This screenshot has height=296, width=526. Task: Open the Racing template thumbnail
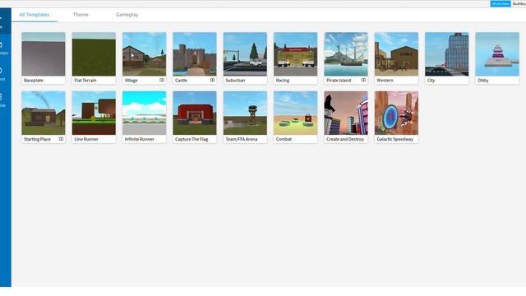point(296,54)
